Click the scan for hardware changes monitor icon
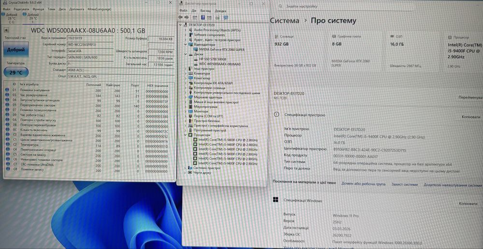 [226, 17]
